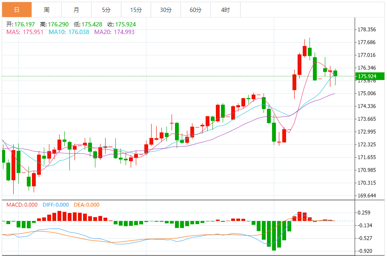Click the MA10: 176.038 label
This screenshot has height=256, width=387.
coord(69,32)
